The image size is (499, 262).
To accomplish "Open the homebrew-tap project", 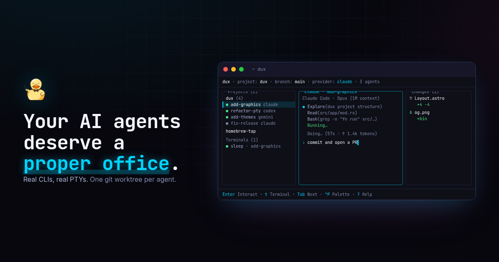I will [241, 131].
